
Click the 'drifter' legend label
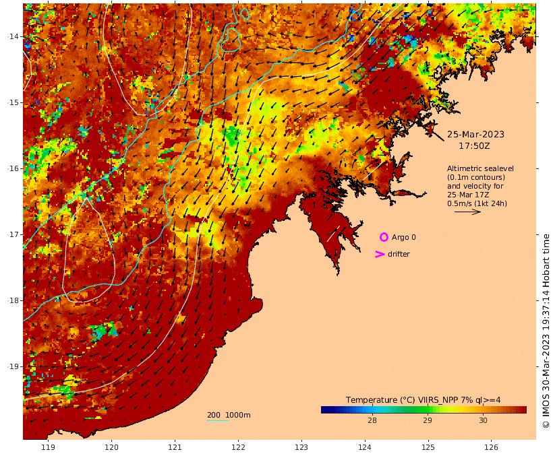coord(399,254)
